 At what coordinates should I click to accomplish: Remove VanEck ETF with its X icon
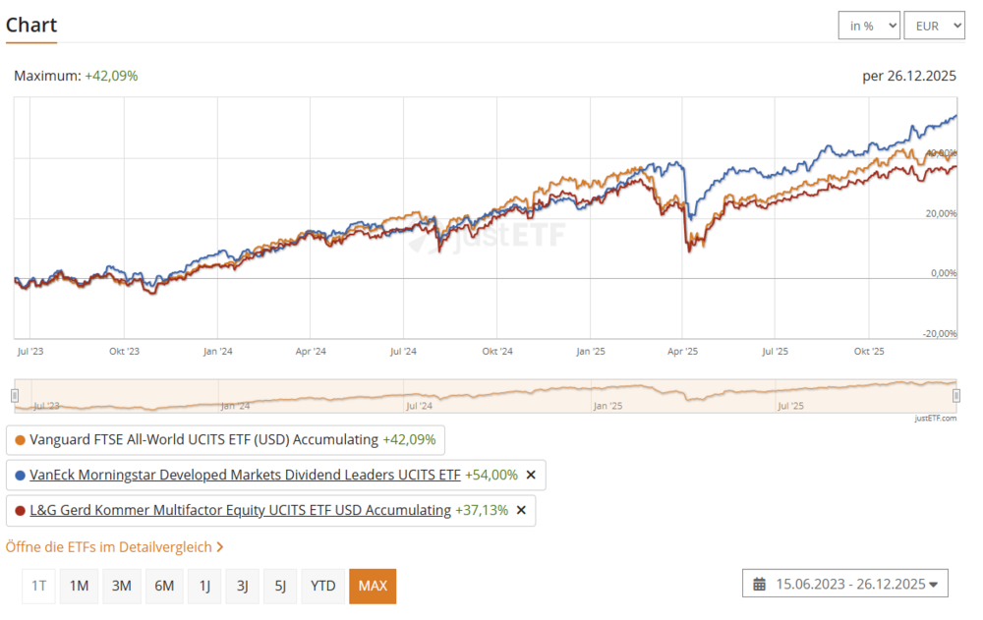pyautogui.click(x=531, y=476)
